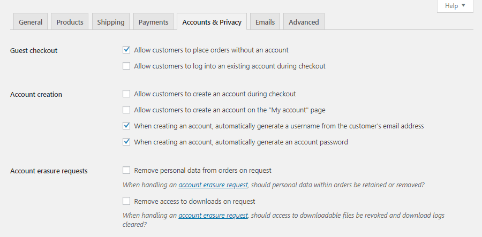This screenshot has height=237, width=482.
Task: Click the "Allow customers to place orders" label
Action: (x=211, y=50)
